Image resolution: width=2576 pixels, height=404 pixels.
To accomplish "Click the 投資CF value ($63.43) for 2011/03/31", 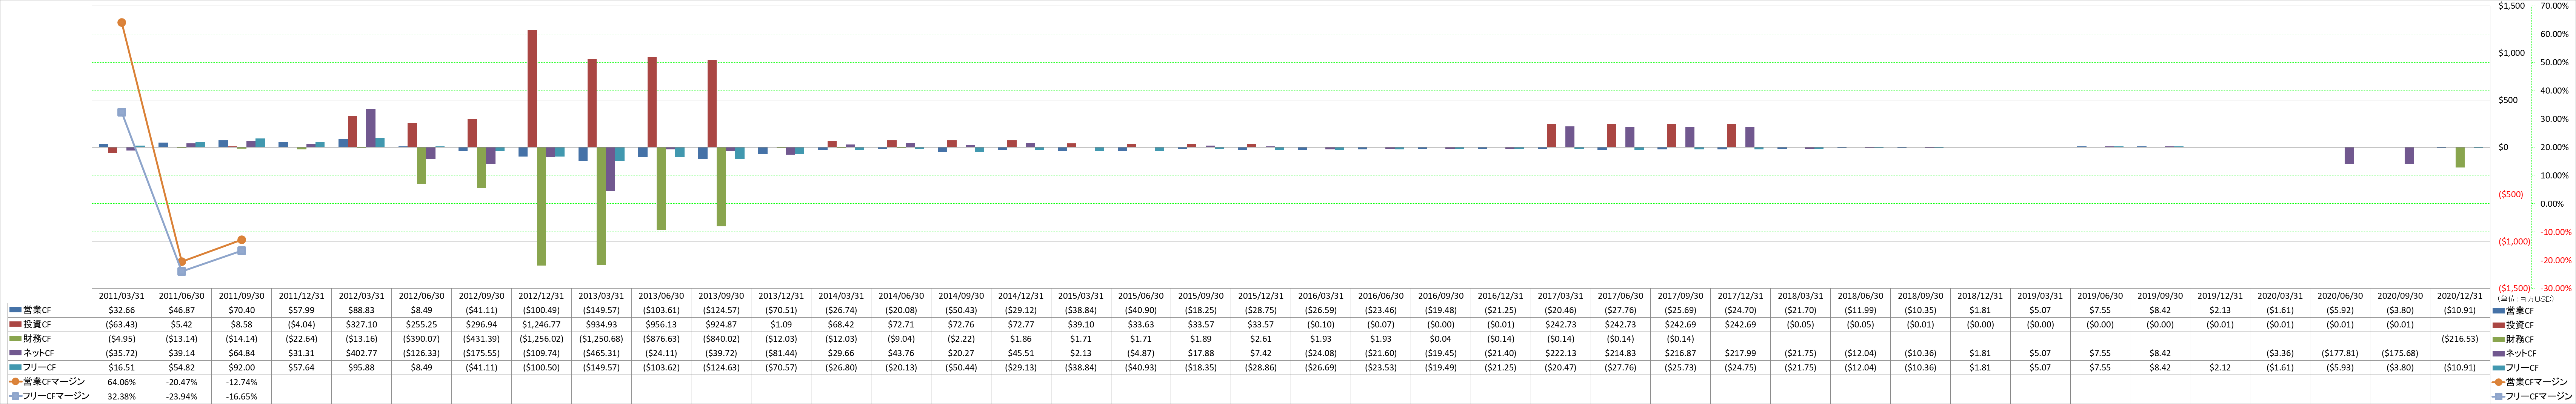I will coord(122,325).
